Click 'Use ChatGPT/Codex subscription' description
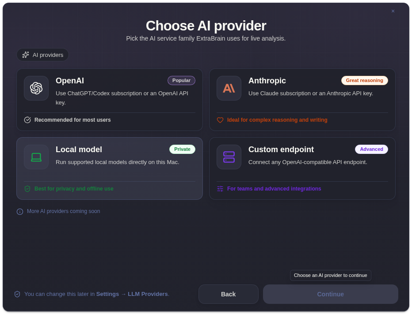The image size is (412, 314). tap(122, 98)
